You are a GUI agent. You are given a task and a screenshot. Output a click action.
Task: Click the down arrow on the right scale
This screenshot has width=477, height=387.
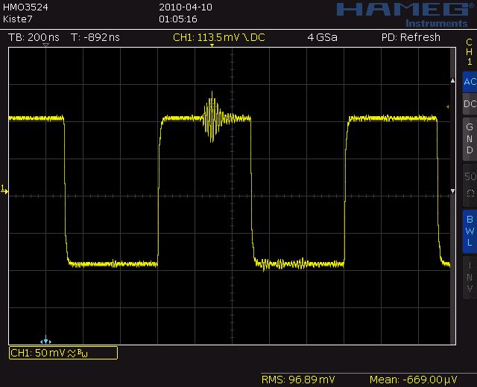click(x=452, y=191)
